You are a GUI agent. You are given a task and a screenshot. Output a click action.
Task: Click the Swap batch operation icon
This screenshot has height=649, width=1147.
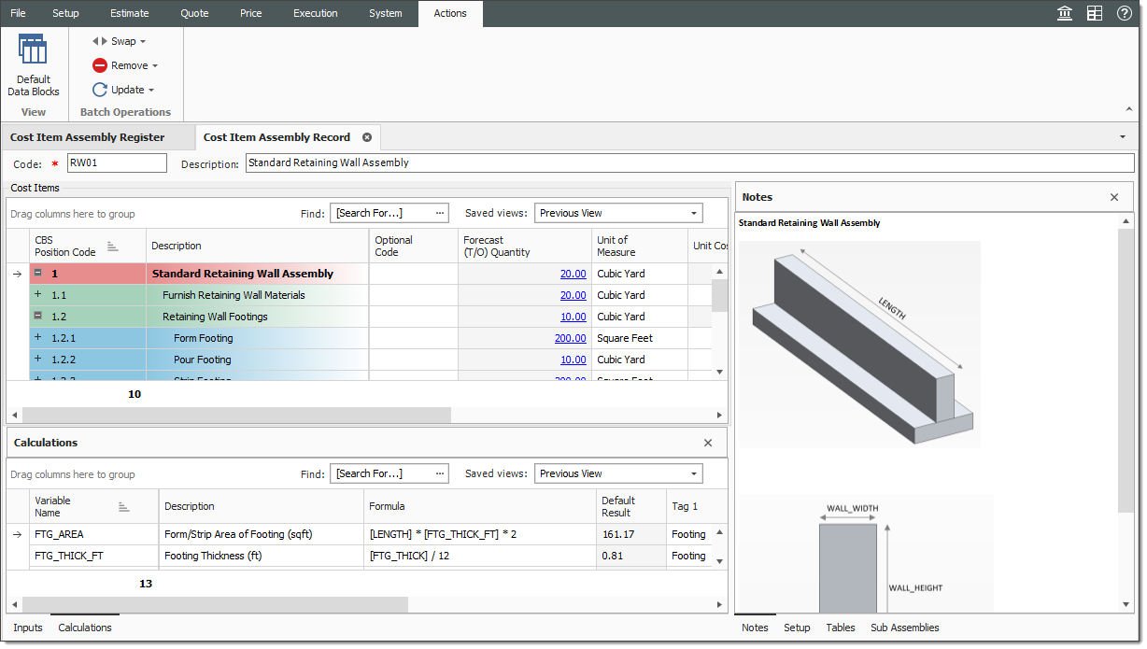tap(101, 41)
